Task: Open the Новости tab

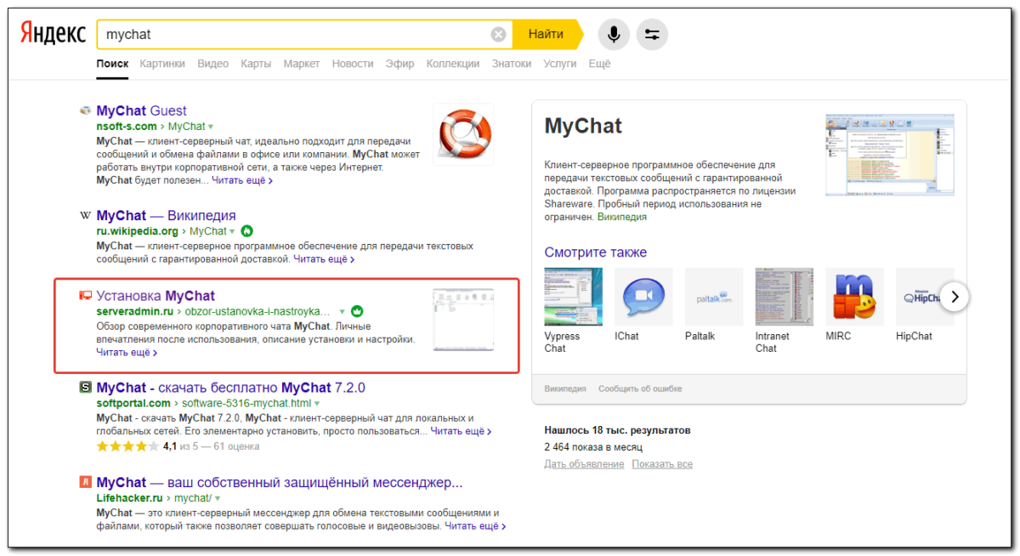Action: 353,64
